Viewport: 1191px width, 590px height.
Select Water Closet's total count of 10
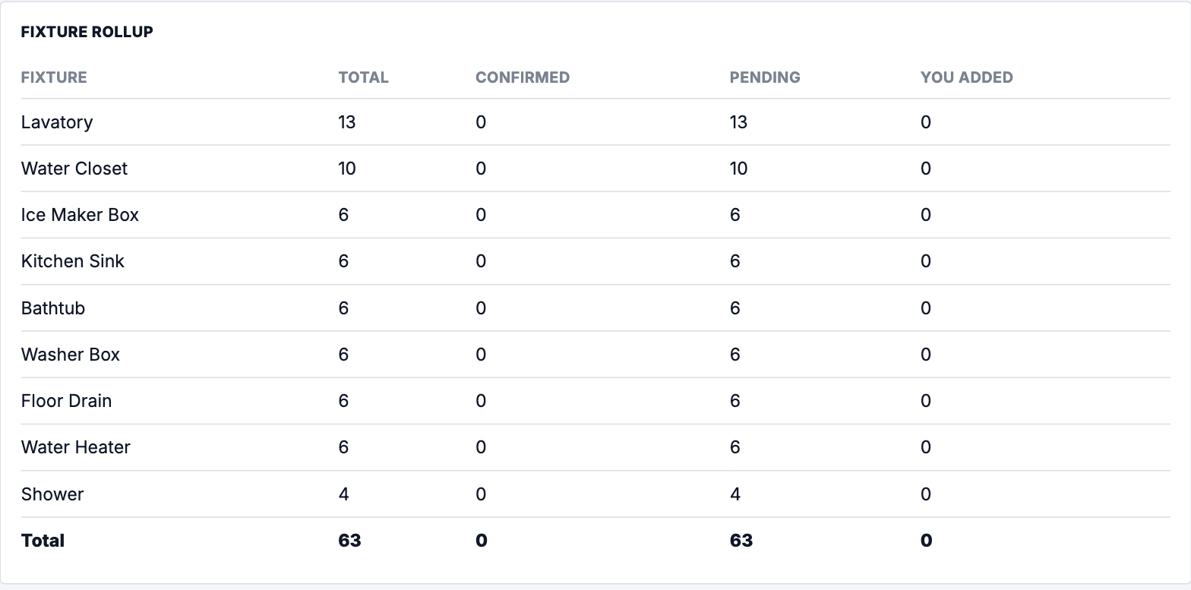[x=347, y=169]
